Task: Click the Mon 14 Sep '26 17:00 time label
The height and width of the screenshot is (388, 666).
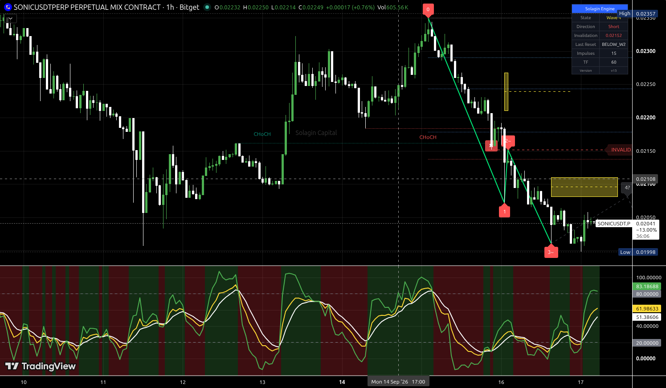Action: (398, 382)
